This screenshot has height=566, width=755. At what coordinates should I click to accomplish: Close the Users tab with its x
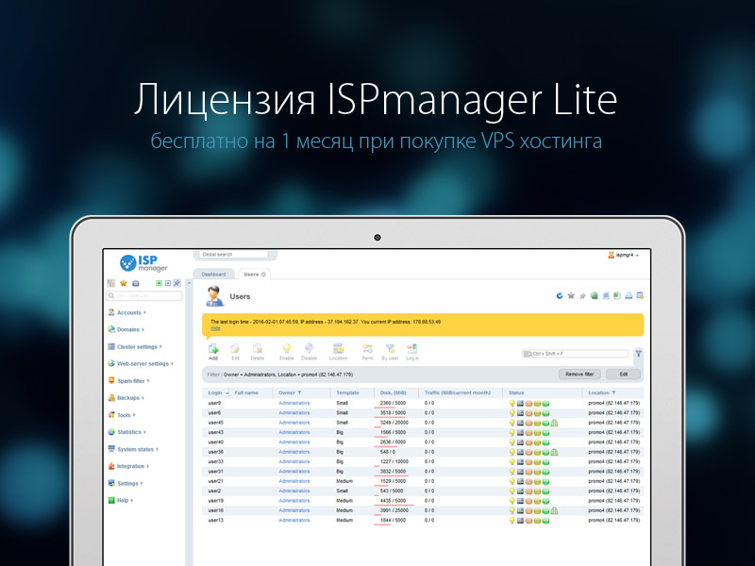263,275
